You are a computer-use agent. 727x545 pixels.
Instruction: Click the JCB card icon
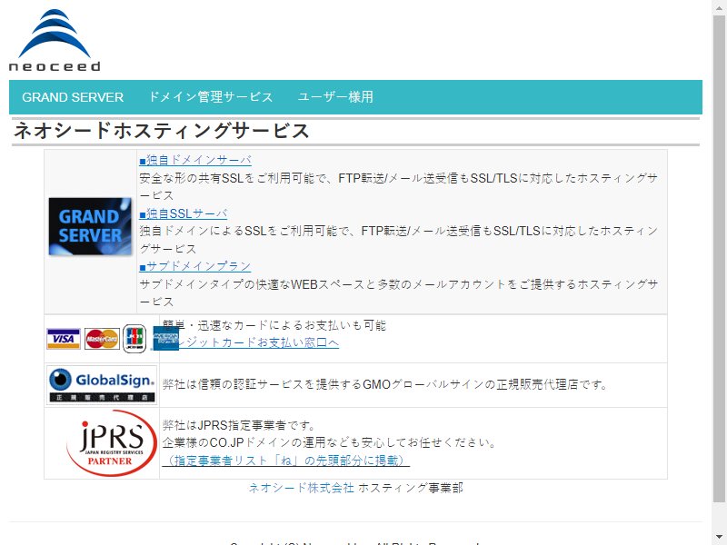[134, 339]
